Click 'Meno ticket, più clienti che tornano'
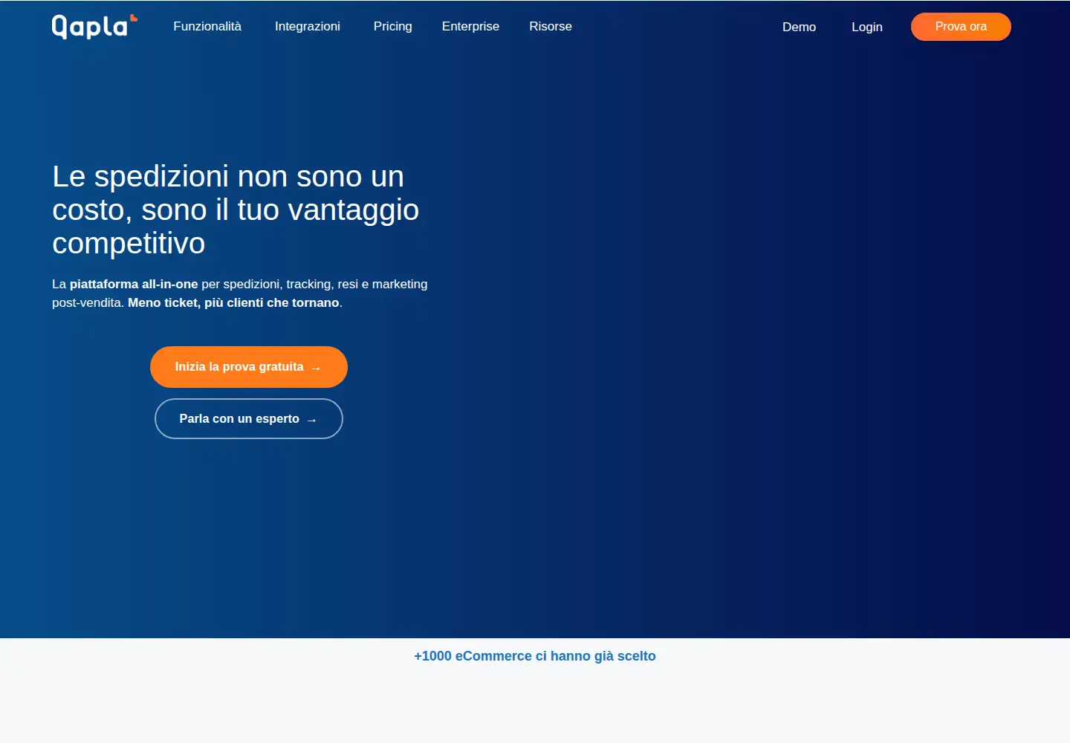The image size is (1070, 743). (233, 303)
